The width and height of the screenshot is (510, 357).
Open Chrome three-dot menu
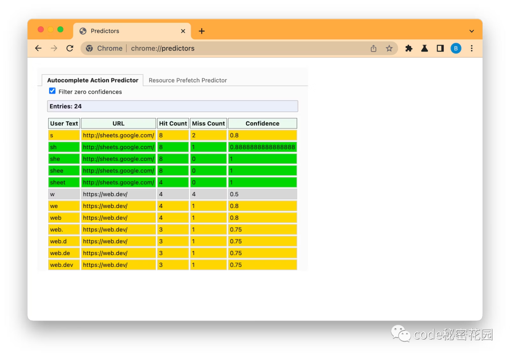472,48
